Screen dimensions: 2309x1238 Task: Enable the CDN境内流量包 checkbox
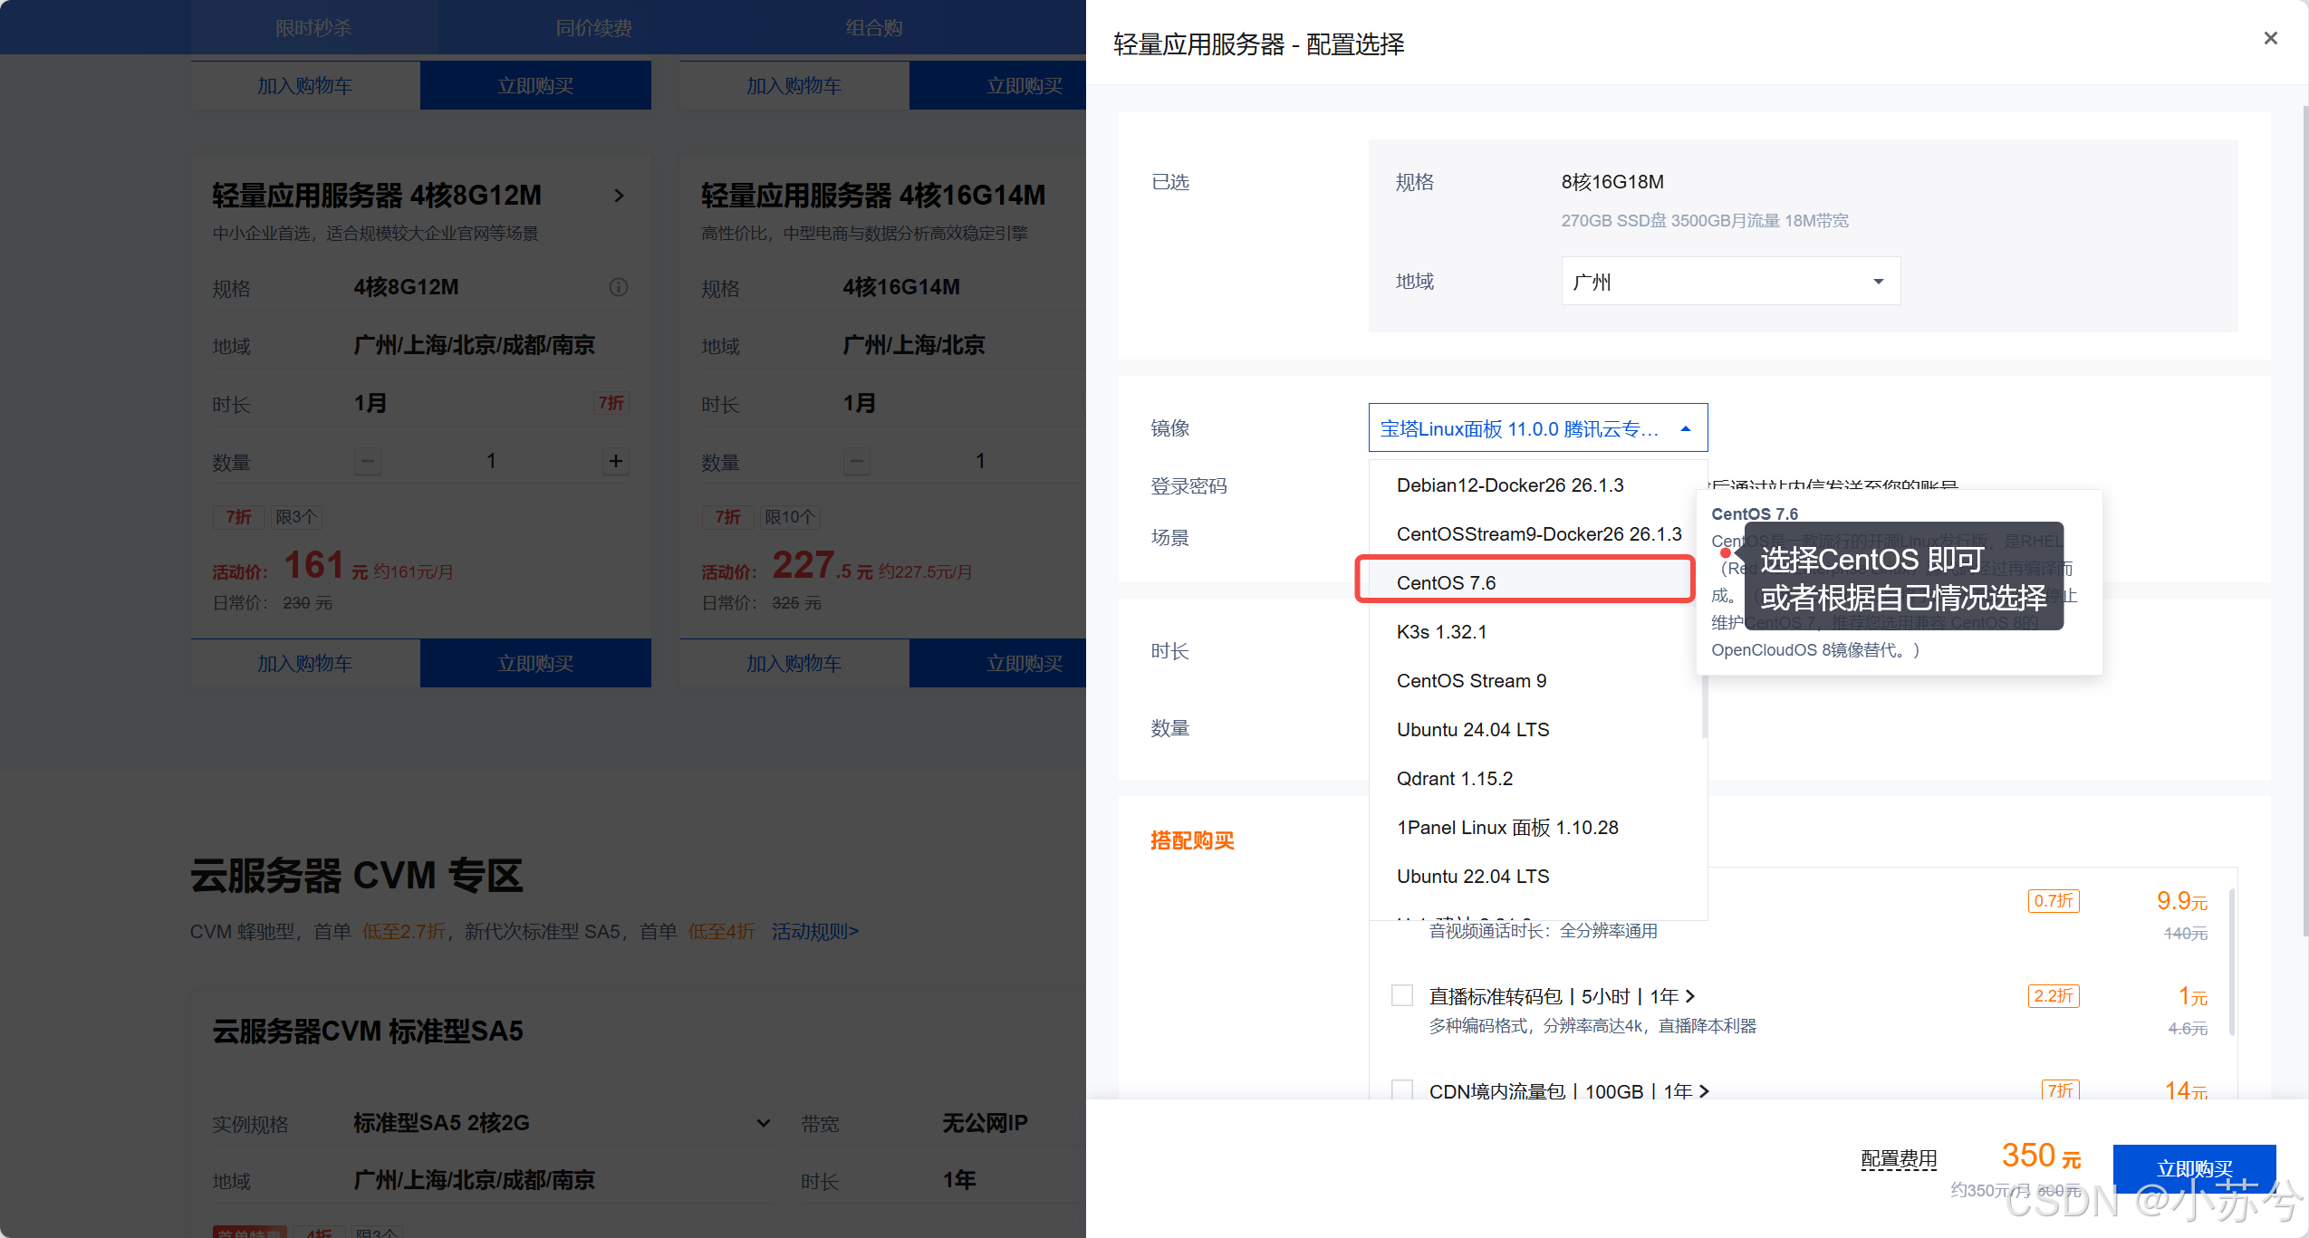click(1400, 1089)
